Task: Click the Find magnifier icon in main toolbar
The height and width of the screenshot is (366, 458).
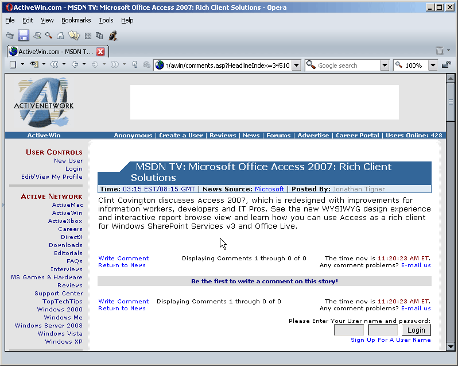Action: [x=49, y=36]
